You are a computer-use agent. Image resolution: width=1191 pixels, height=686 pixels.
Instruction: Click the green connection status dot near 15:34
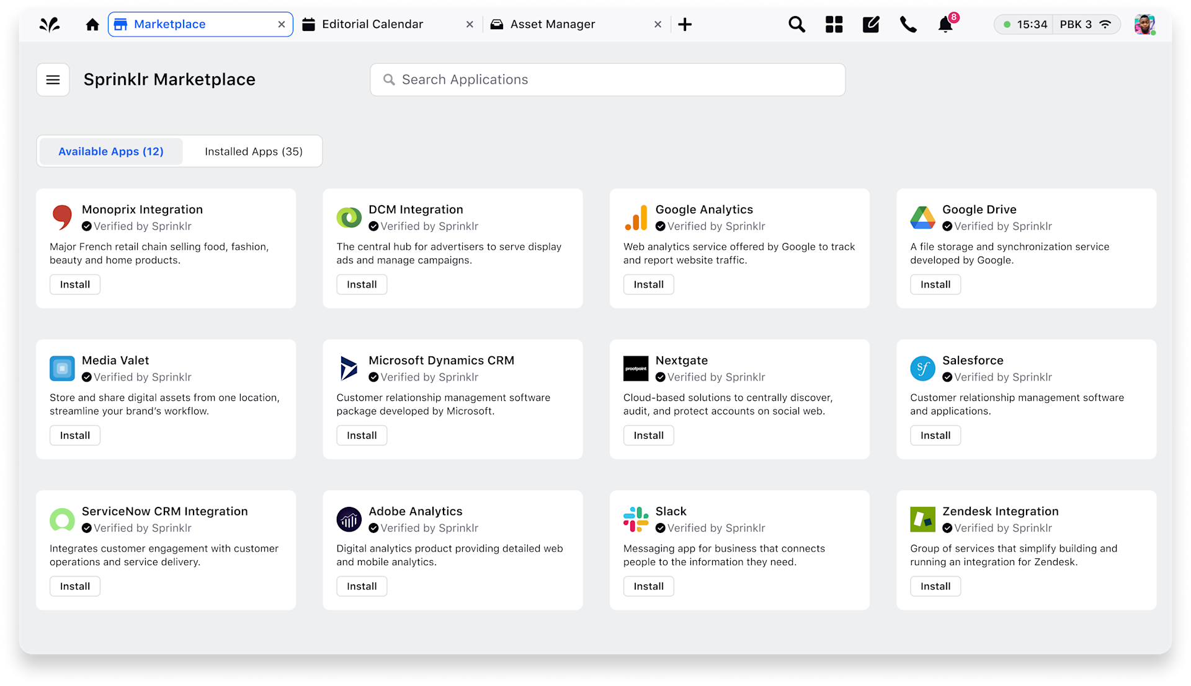(x=1007, y=24)
